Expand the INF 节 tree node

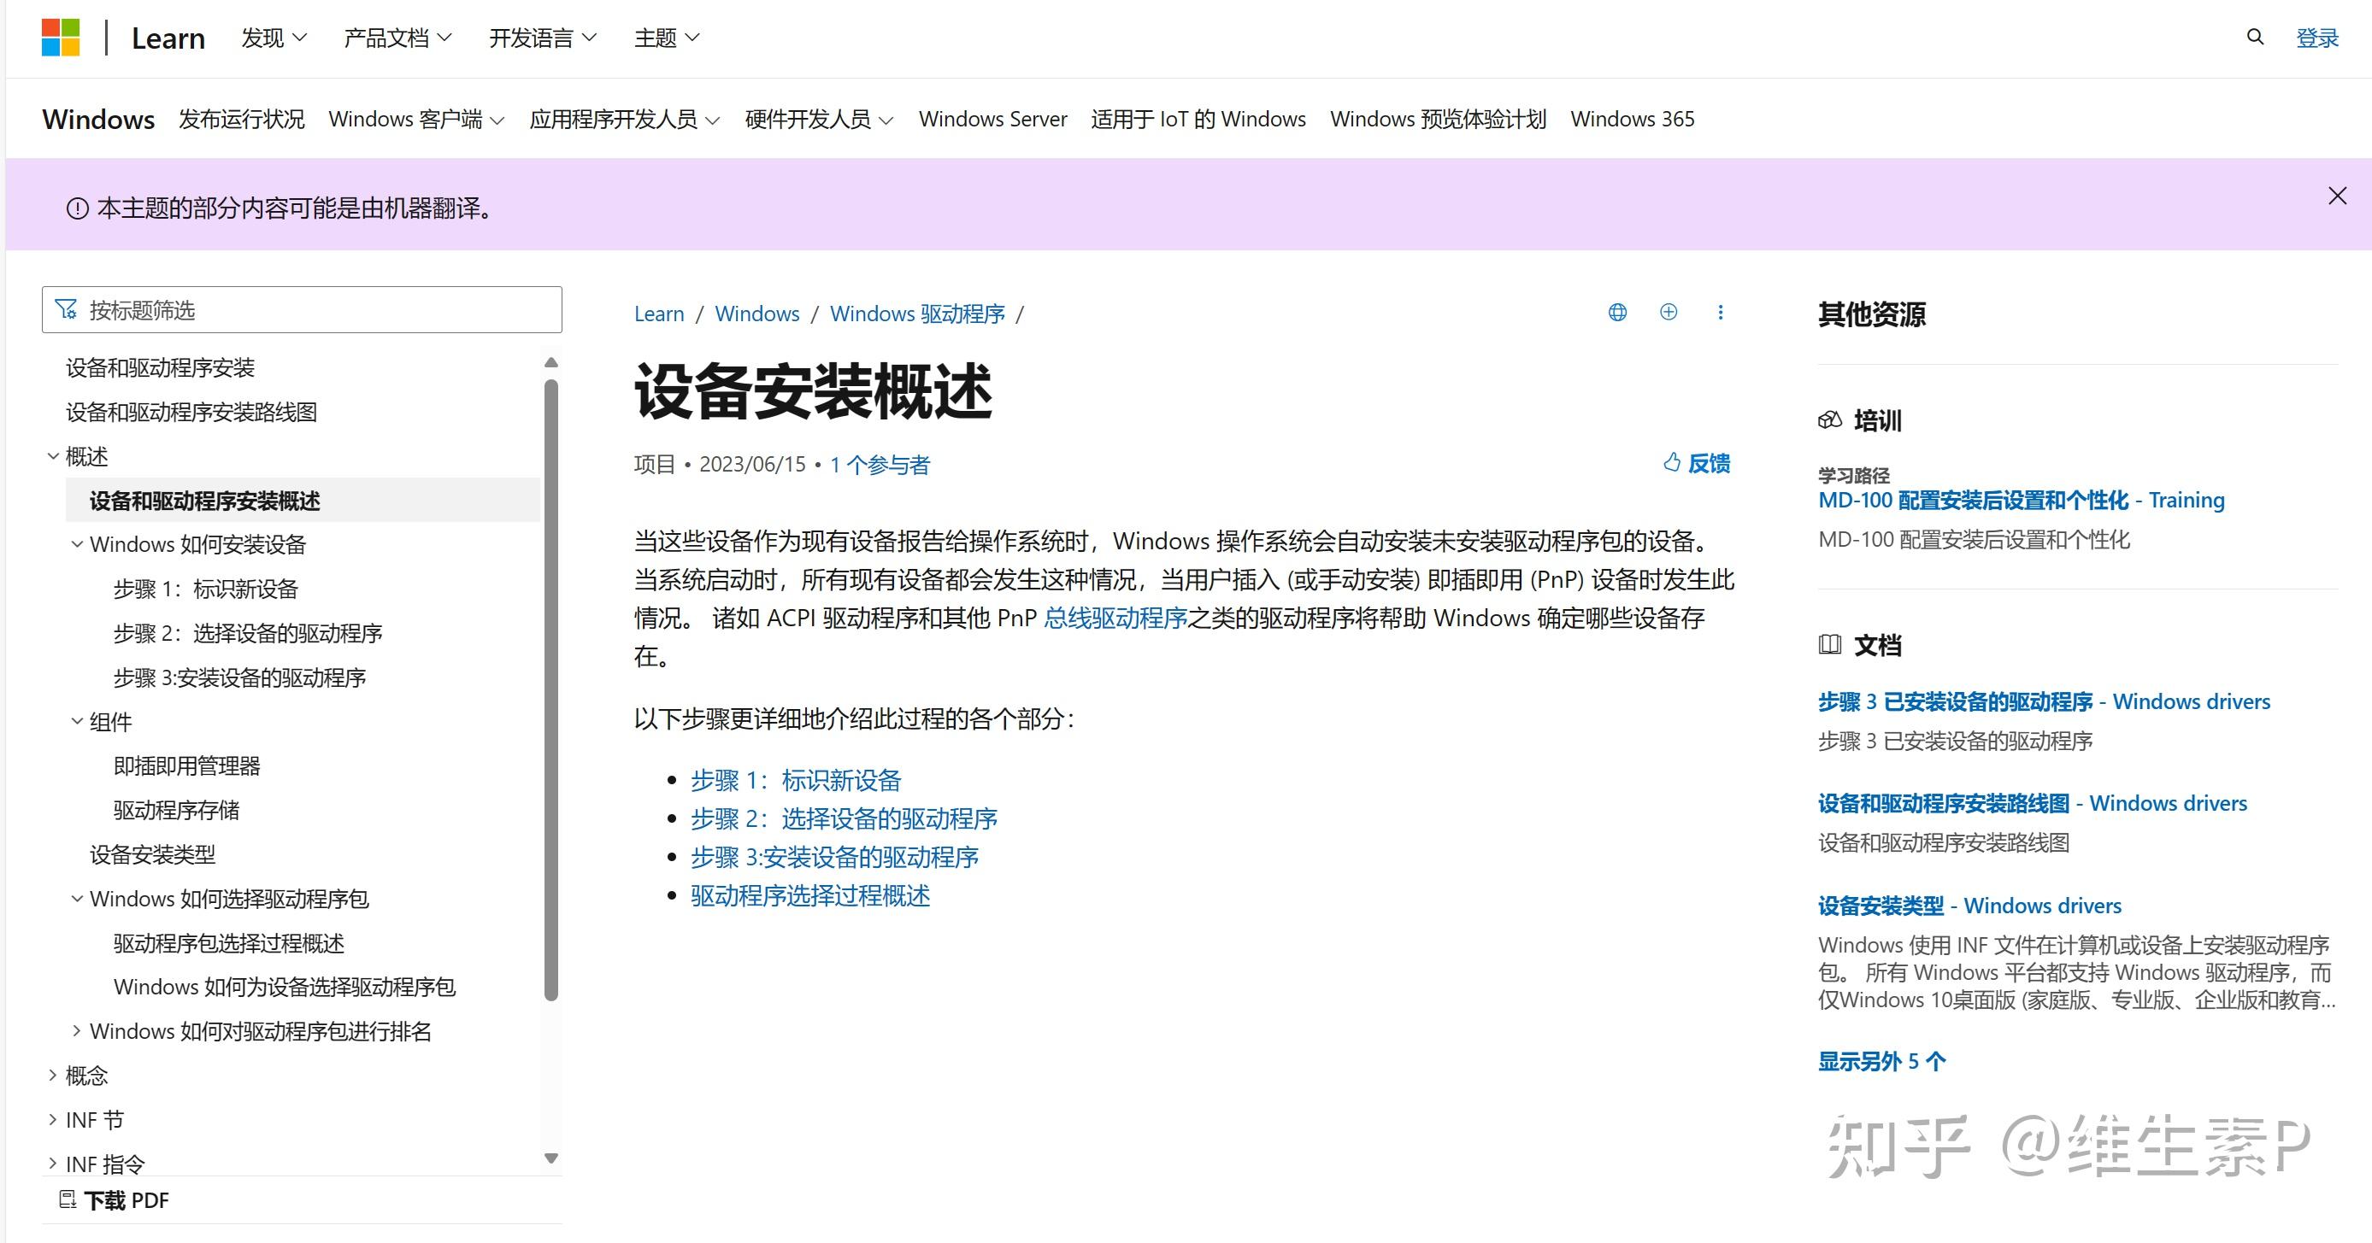point(52,1120)
